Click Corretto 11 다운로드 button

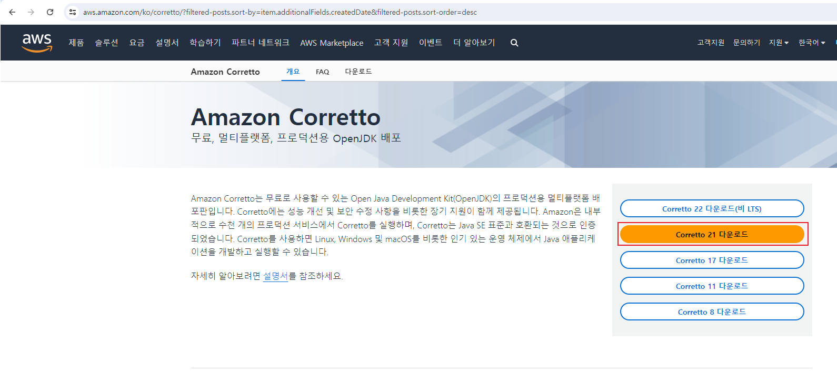pos(712,286)
